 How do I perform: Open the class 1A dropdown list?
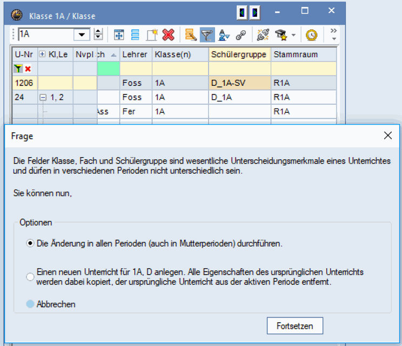pos(82,35)
